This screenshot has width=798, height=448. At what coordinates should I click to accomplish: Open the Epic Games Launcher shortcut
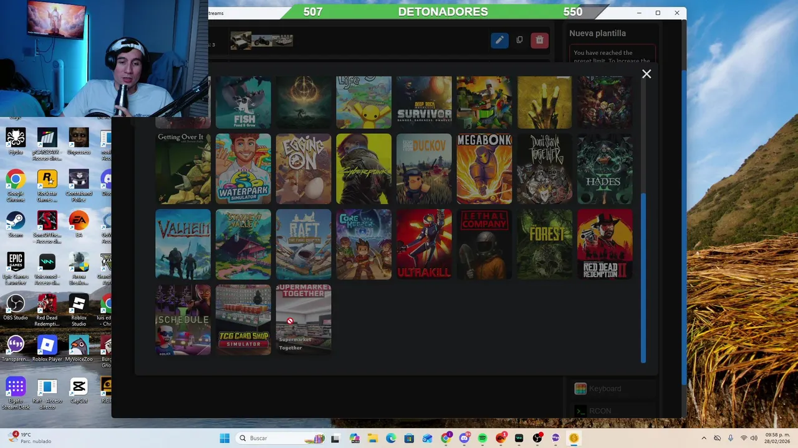pos(16,269)
